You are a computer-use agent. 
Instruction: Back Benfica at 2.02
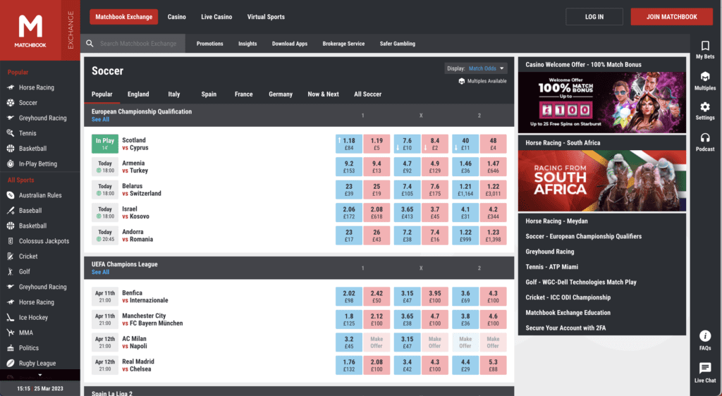tap(349, 297)
